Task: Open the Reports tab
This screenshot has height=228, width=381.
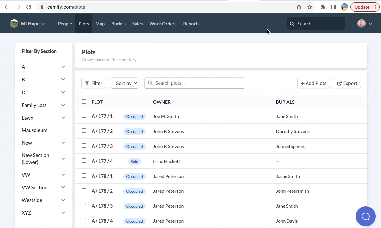Action: click(191, 24)
